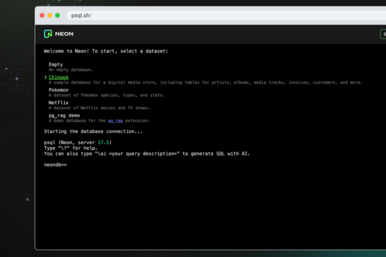This screenshot has width=386, height=257.
Task: Click the red close window button
Action: 42,15
